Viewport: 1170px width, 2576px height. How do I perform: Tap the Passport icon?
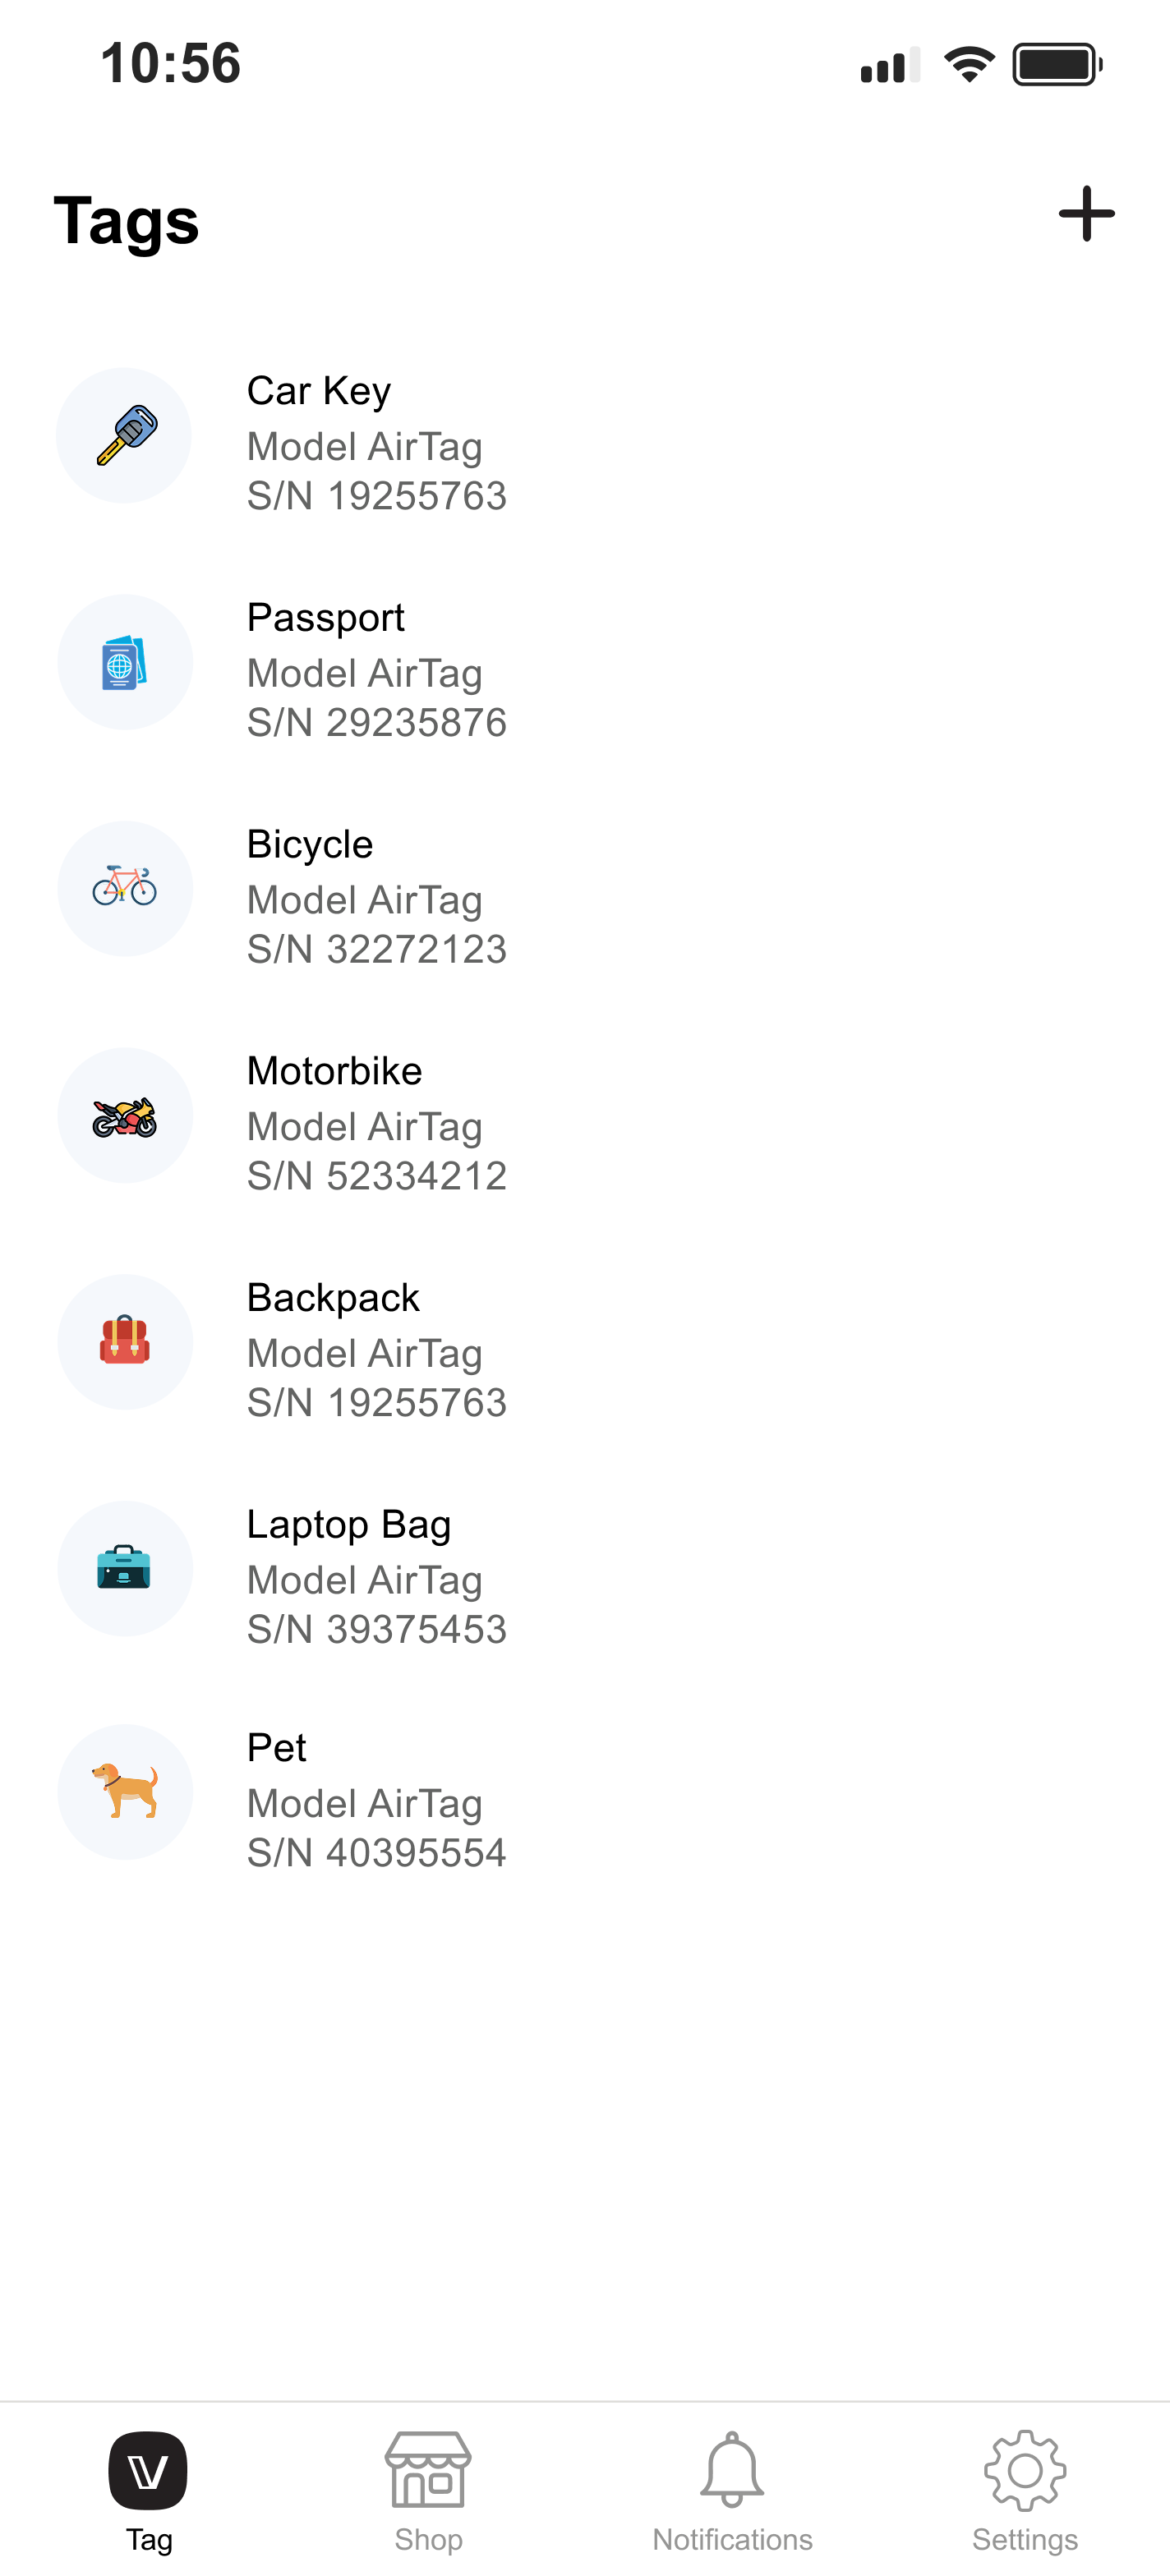[x=124, y=662]
